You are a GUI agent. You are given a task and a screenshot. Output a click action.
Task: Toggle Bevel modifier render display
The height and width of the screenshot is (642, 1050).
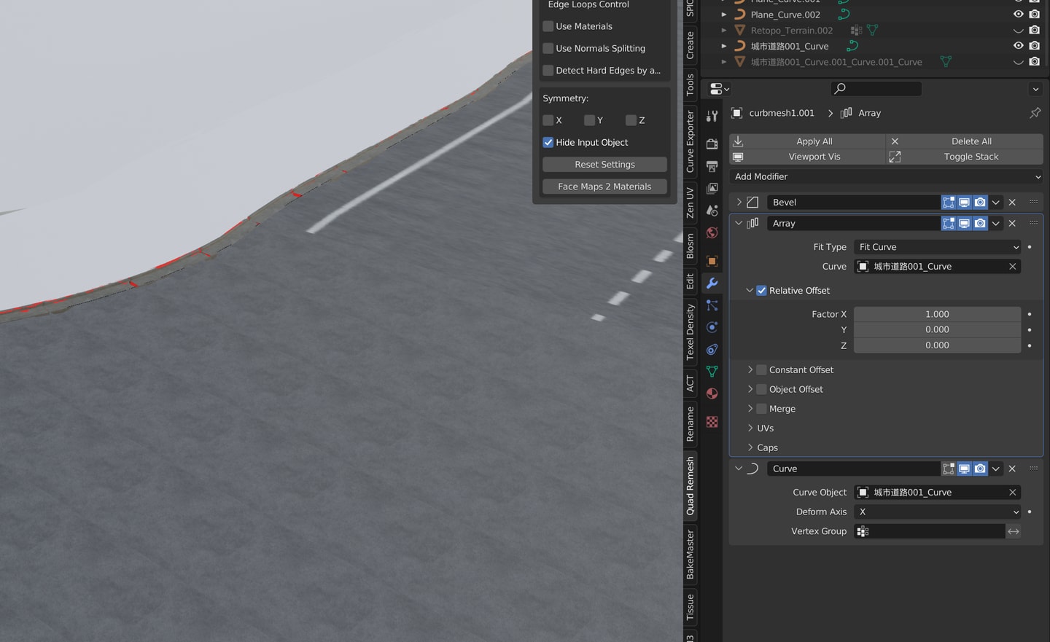980,202
